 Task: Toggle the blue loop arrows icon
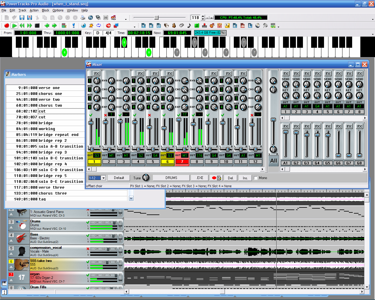click(99, 26)
